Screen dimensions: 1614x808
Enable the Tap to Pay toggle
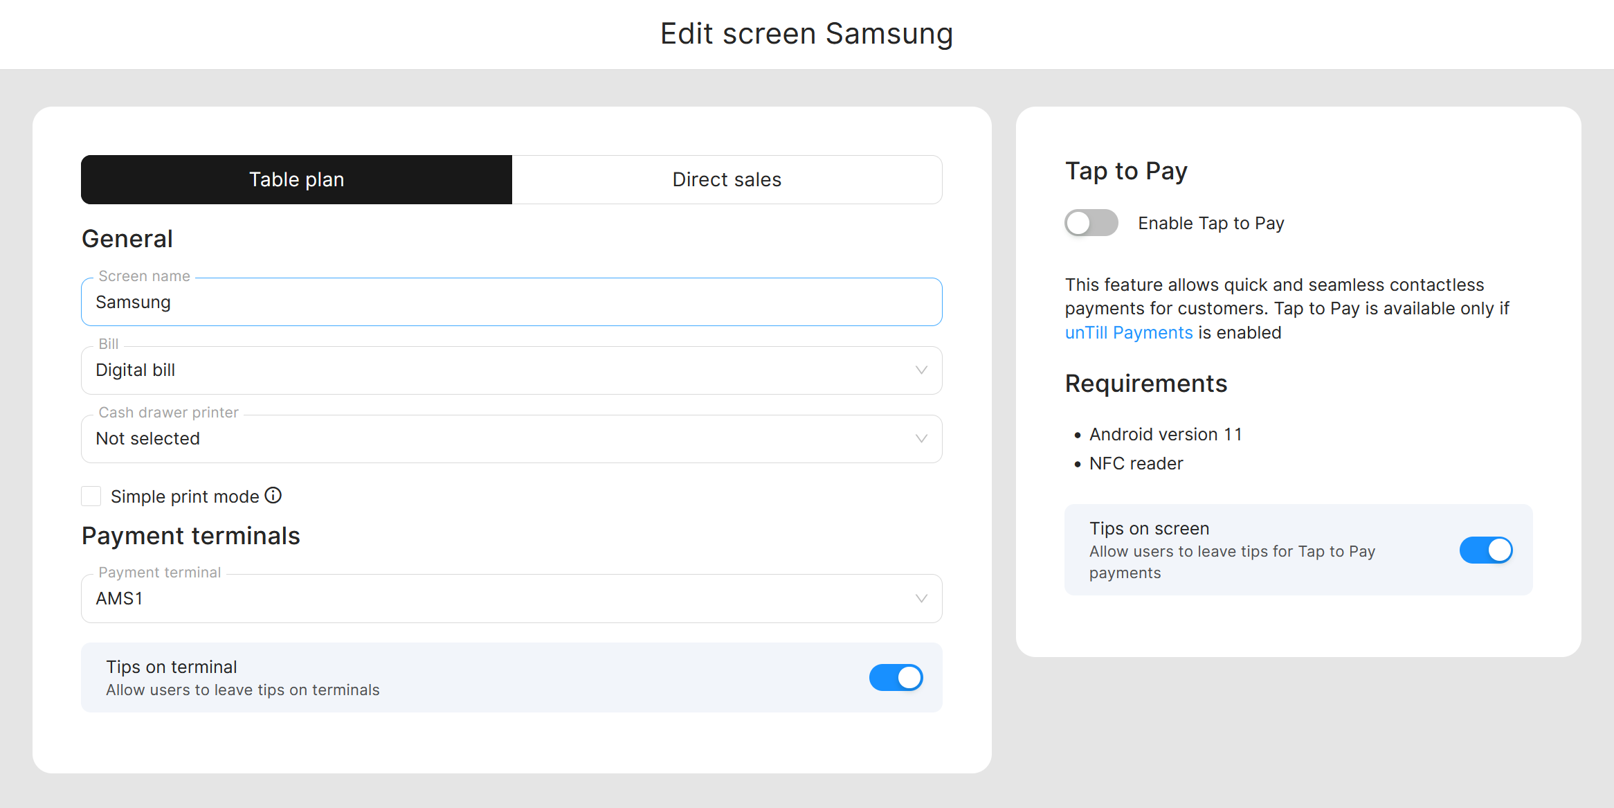(x=1091, y=223)
